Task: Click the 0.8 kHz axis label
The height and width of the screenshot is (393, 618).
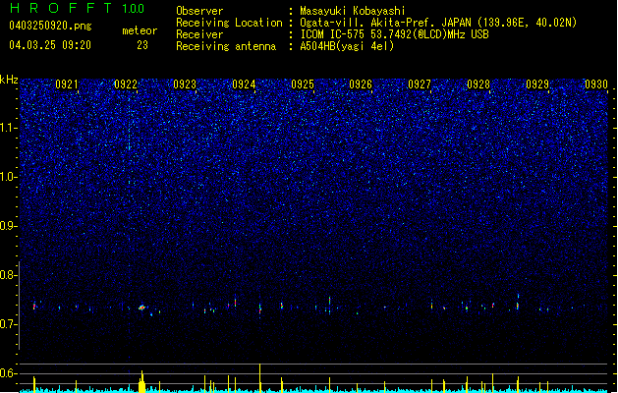Action: click(9, 275)
